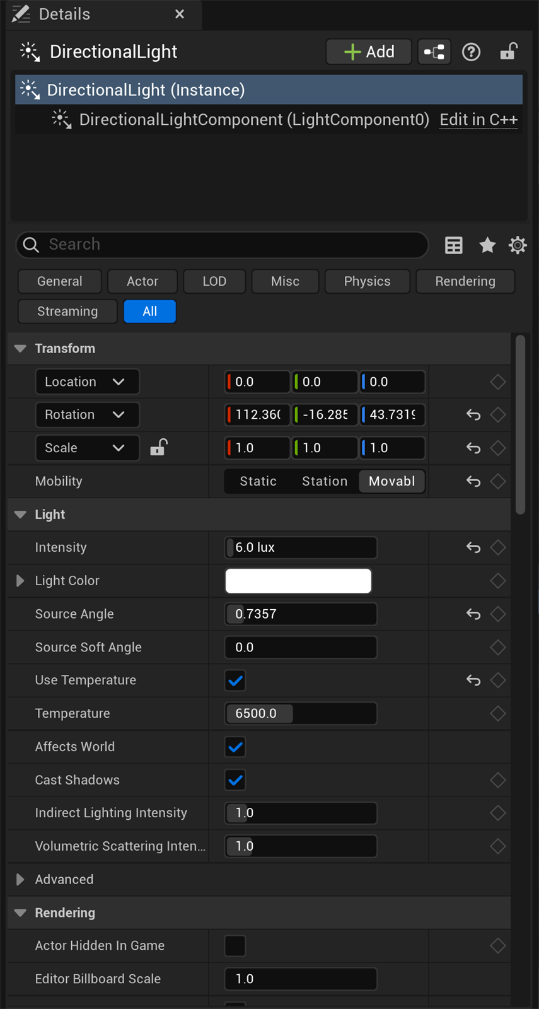Reset Use Temperature to default arrow
The width and height of the screenshot is (539, 1009).
[x=473, y=680]
